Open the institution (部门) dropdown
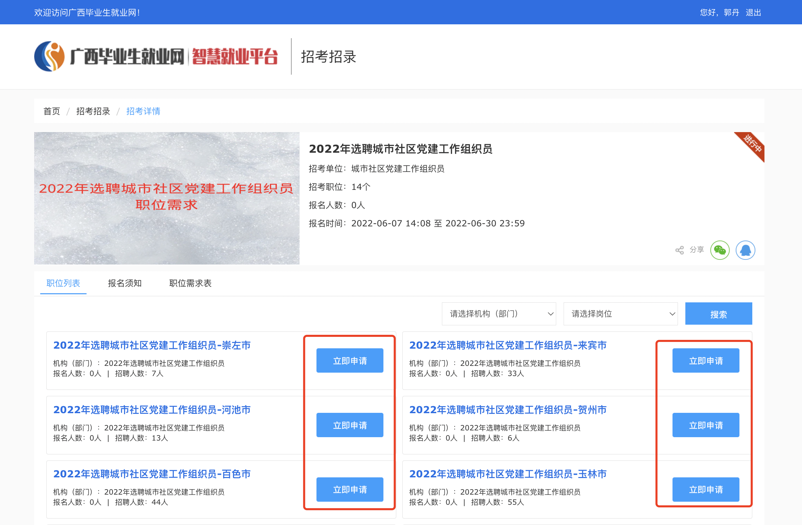Screen dimensions: 802x525 click(x=499, y=314)
